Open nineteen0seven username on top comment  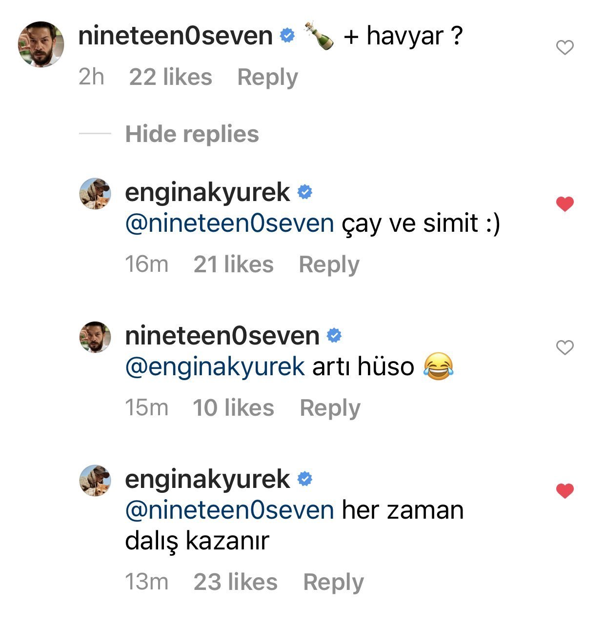(175, 36)
